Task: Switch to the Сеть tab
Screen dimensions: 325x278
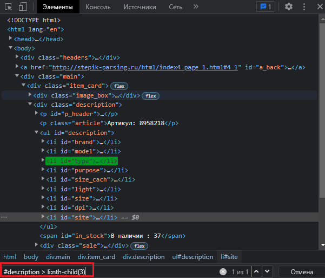Action: [176, 7]
